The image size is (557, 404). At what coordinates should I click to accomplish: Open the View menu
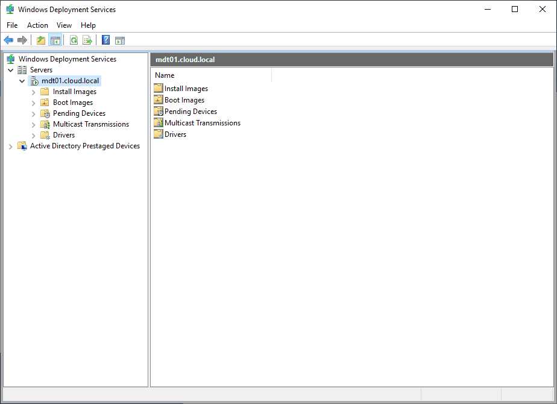click(x=64, y=25)
